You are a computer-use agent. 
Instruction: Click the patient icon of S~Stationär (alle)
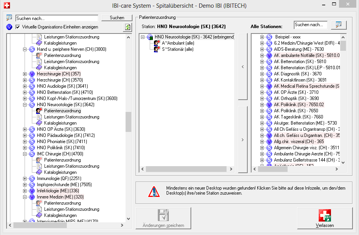[x=157, y=49]
